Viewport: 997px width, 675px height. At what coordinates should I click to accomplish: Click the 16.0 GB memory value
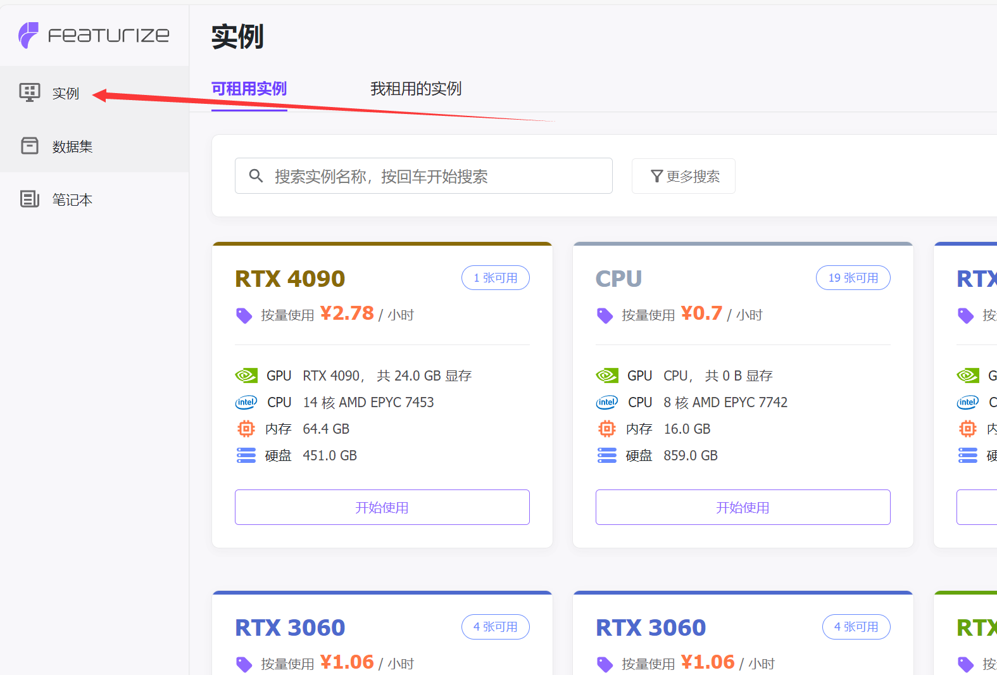tap(687, 429)
